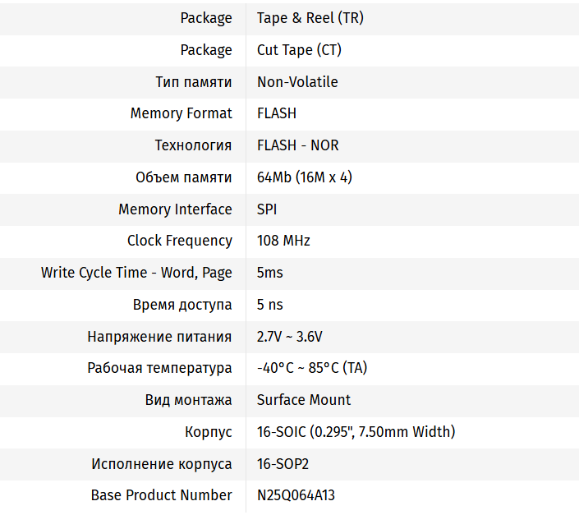Click the "Cut Tape (CT)" value
579x515 pixels.
pos(299,50)
